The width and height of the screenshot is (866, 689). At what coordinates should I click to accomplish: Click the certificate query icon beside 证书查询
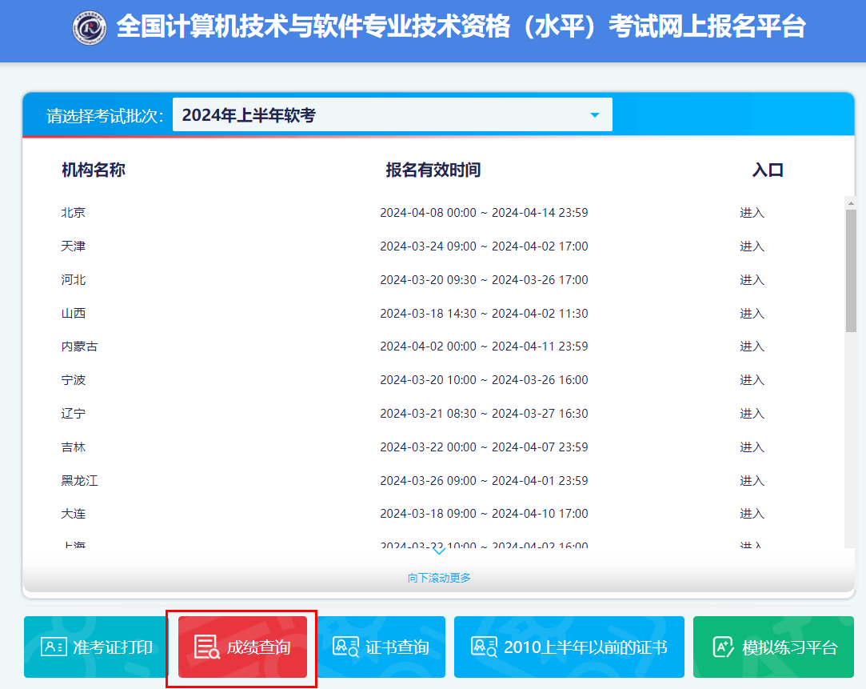pyautogui.click(x=345, y=647)
